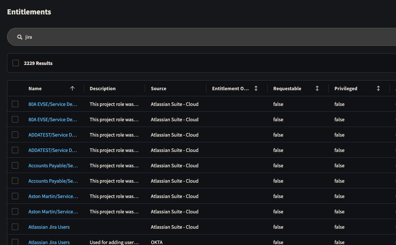396x245 pixels.
Task: Click the Requestable column header label
Action: (287, 89)
